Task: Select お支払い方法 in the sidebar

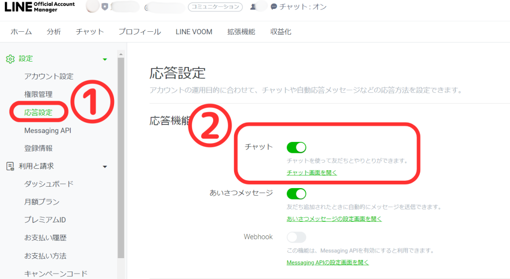Action: tap(45, 256)
